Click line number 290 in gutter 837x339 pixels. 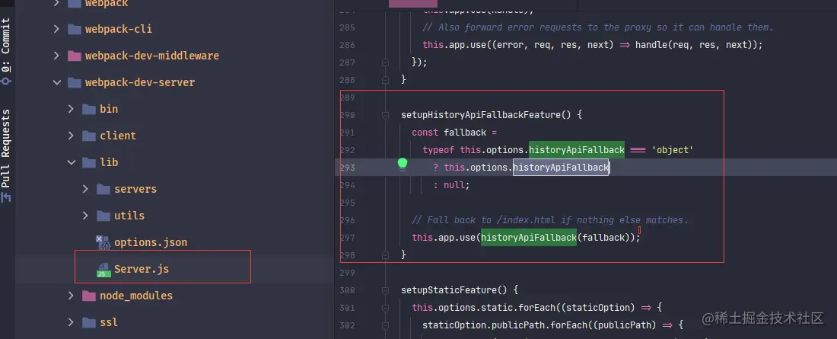348,115
